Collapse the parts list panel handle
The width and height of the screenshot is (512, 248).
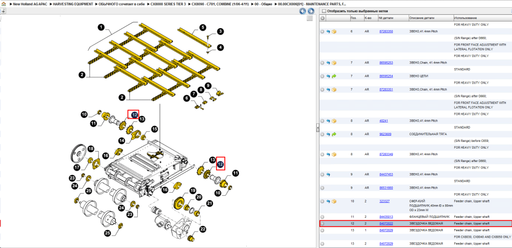point(317,128)
